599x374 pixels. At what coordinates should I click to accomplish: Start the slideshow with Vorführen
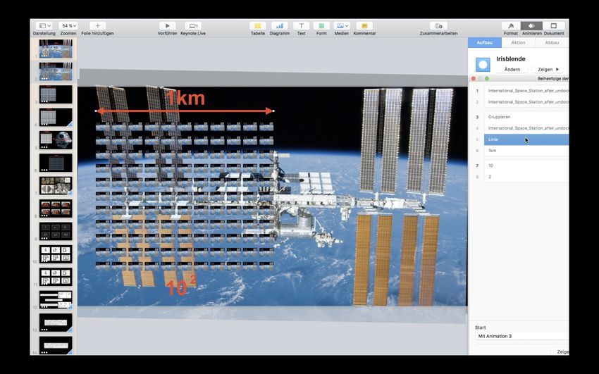click(x=167, y=25)
